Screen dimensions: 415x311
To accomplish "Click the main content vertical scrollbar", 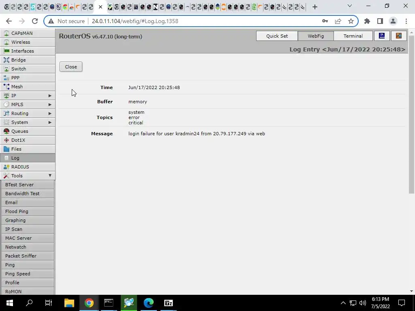I will 411,114.
